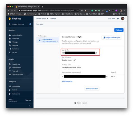
Task: Click Add fingerprint link
Action: click(67, 81)
